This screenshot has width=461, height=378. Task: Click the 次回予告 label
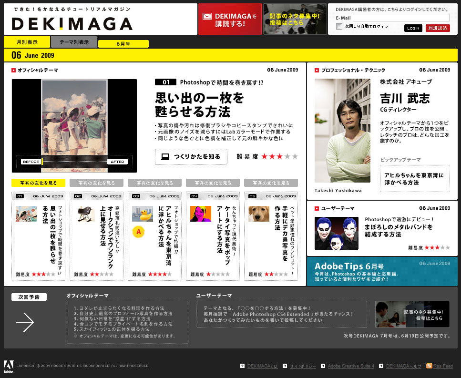click(29, 297)
